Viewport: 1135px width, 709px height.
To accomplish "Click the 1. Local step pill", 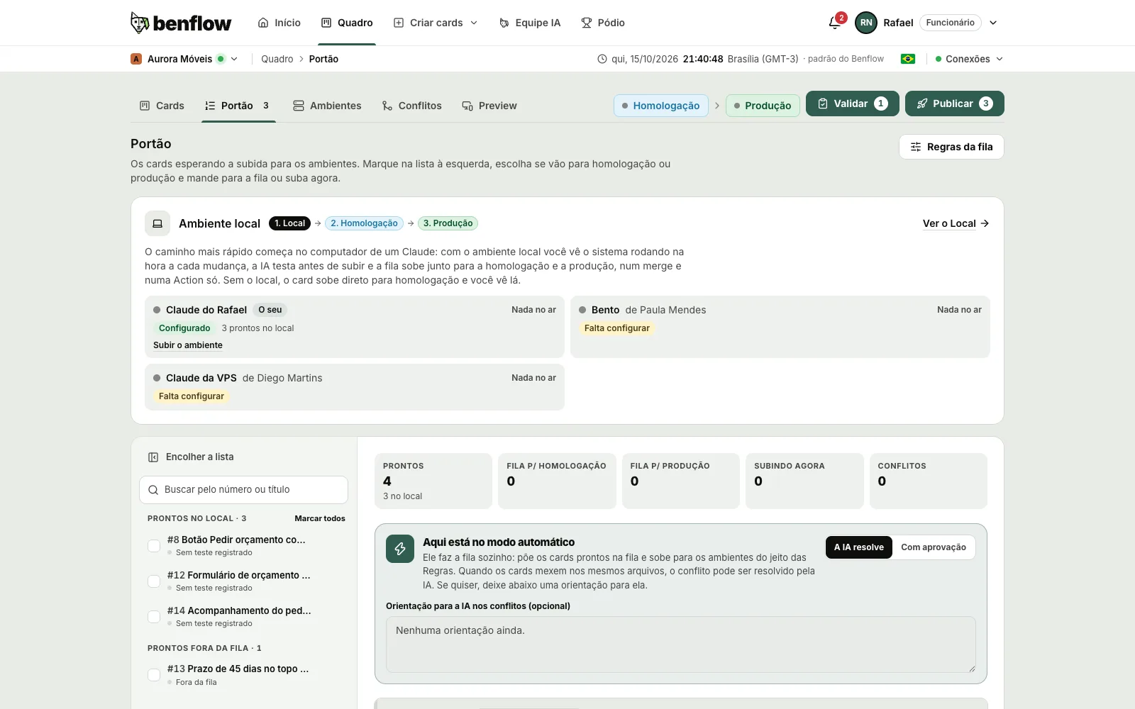I will coord(290,223).
